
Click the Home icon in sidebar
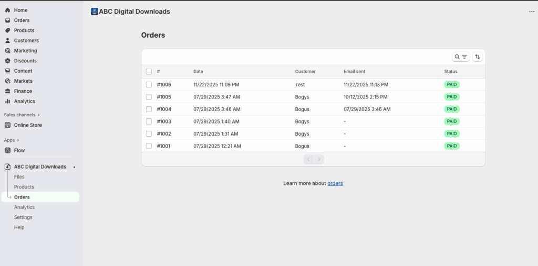click(7, 10)
